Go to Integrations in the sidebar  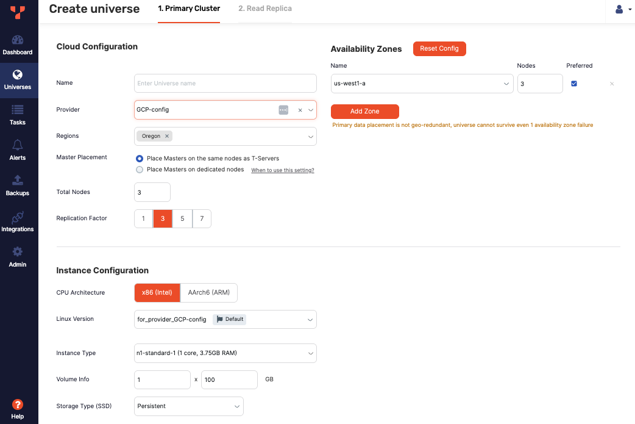[x=18, y=221]
